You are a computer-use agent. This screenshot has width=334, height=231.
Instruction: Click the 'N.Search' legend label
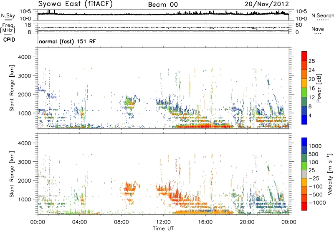click(x=322, y=15)
